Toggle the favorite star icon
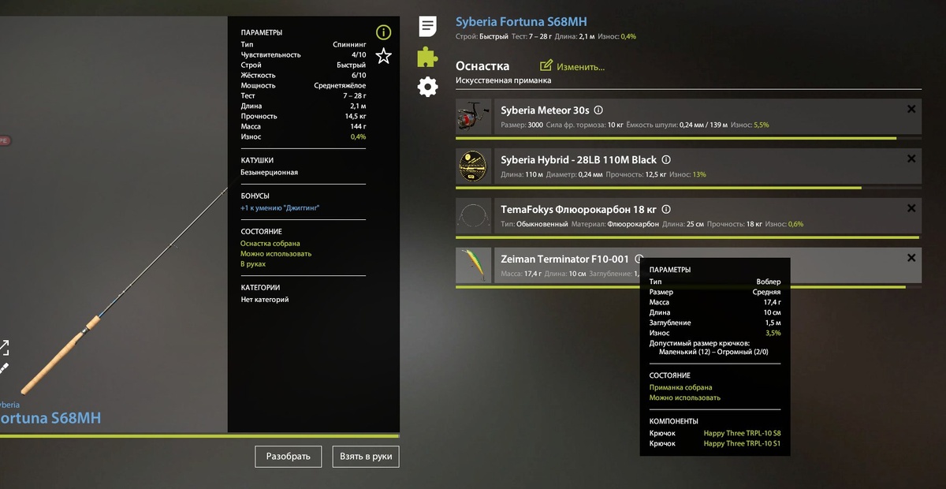 [x=383, y=55]
